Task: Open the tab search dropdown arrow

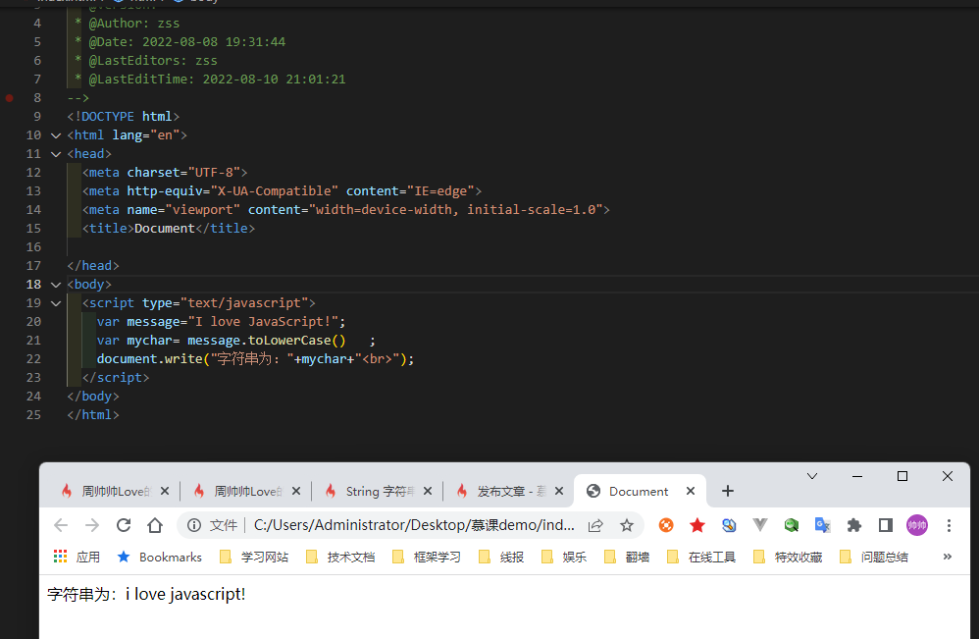Action: (x=811, y=476)
